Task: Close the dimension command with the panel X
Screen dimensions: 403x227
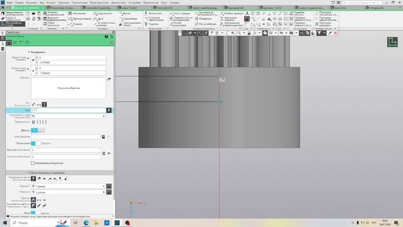Action: click(x=112, y=42)
